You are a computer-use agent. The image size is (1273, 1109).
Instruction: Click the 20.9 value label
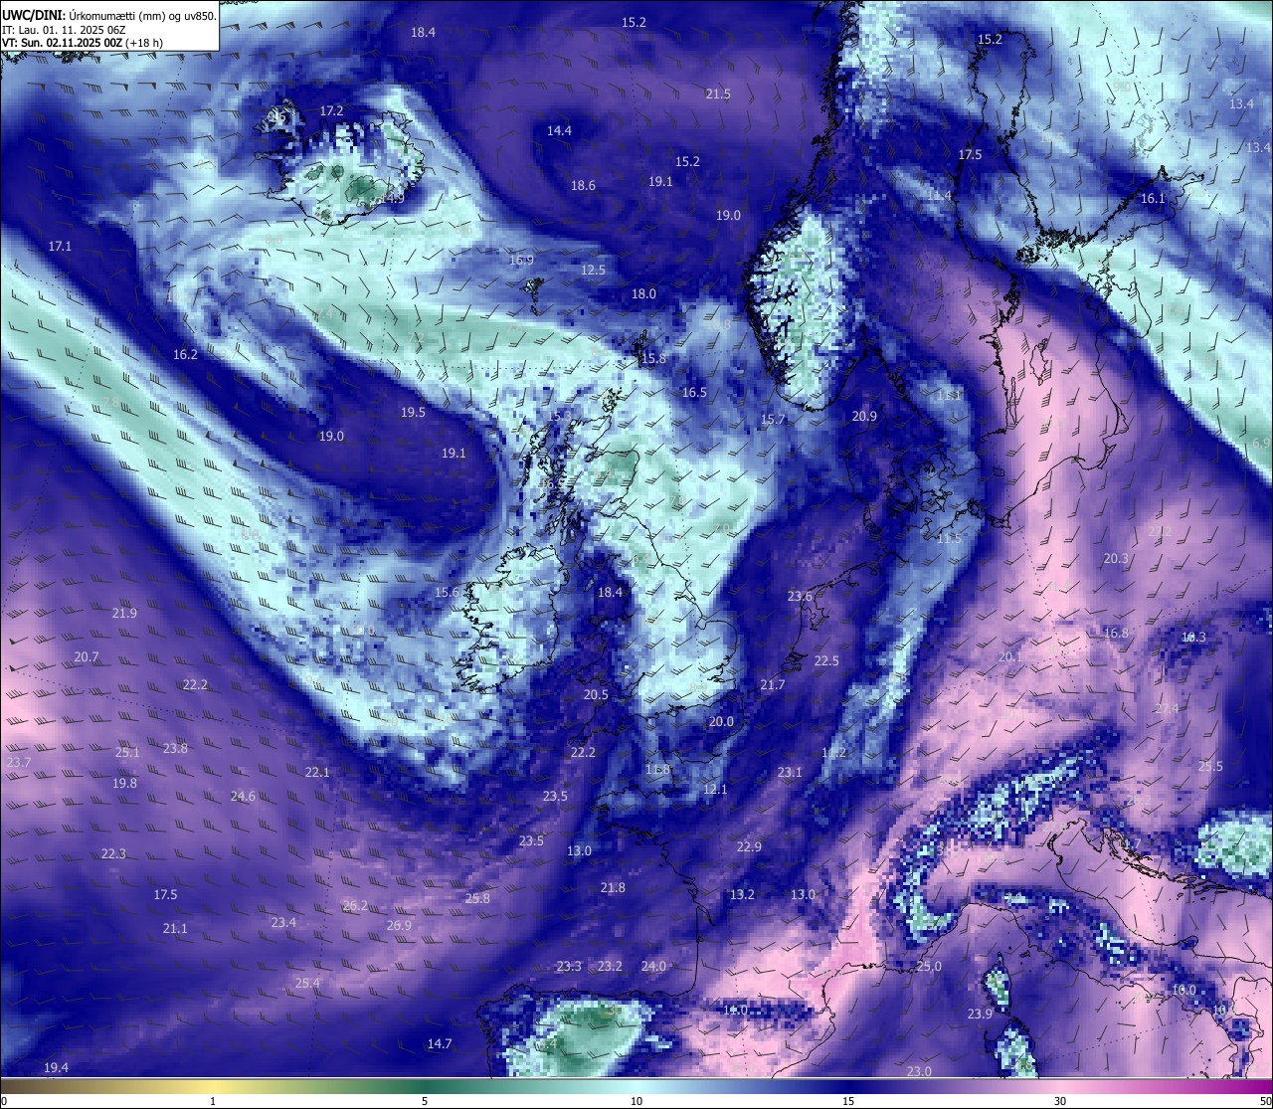pos(864,416)
